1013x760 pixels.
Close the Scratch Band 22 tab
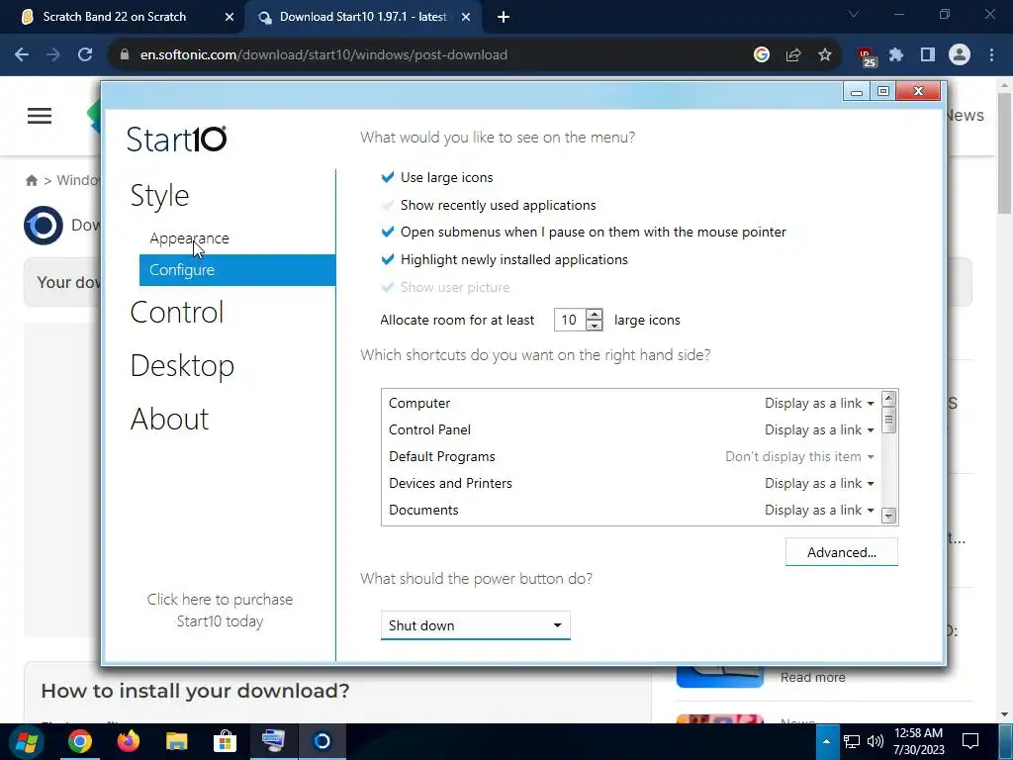pyautogui.click(x=229, y=17)
